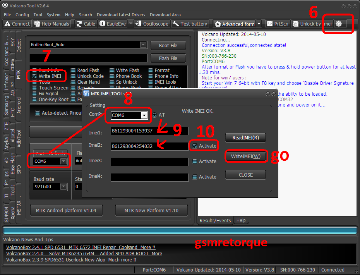Viewport: 360px width, 275px height.
Task: Switch to the Help tab
Action: pos(241,220)
